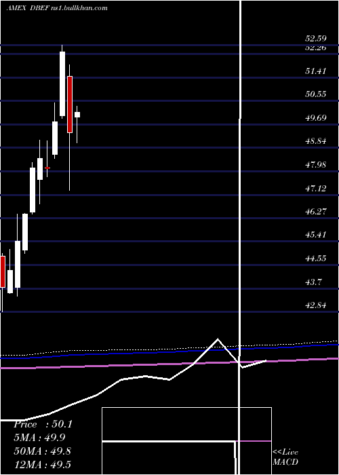The height and width of the screenshot is (475, 339).
Task: Click the 42.84 price axis label
Action: point(316,305)
